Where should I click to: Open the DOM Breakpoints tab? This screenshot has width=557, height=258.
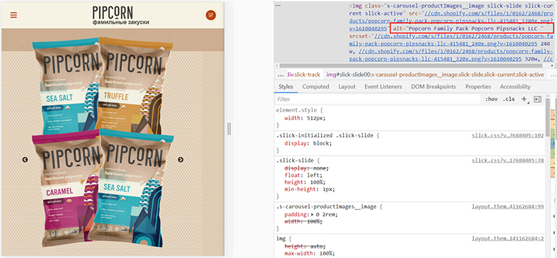[x=433, y=87]
